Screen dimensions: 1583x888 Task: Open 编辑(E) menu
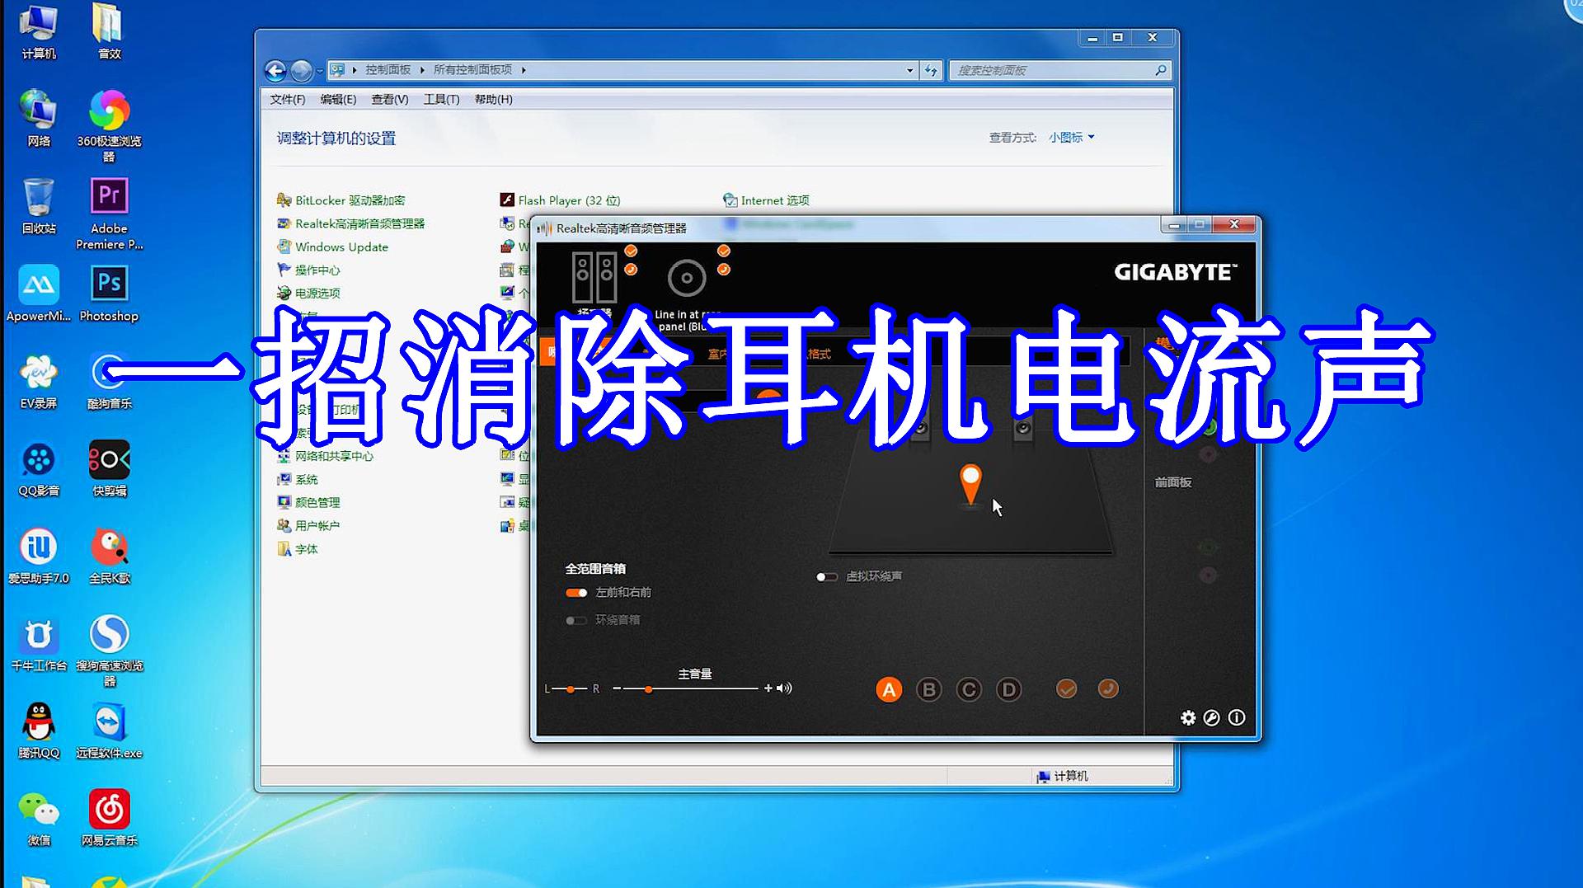click(338, 100)
